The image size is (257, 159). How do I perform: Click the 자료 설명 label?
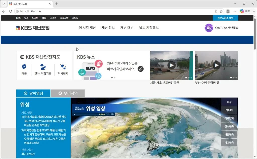pyautogui.click(x=27, y=113)
